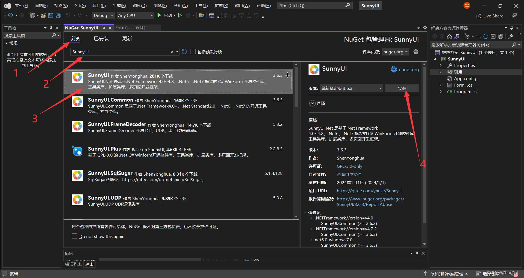Click the pending changes filter clock icon
Image resolution: width=524 pixels, height=278 pixels.
pos(467,36)
